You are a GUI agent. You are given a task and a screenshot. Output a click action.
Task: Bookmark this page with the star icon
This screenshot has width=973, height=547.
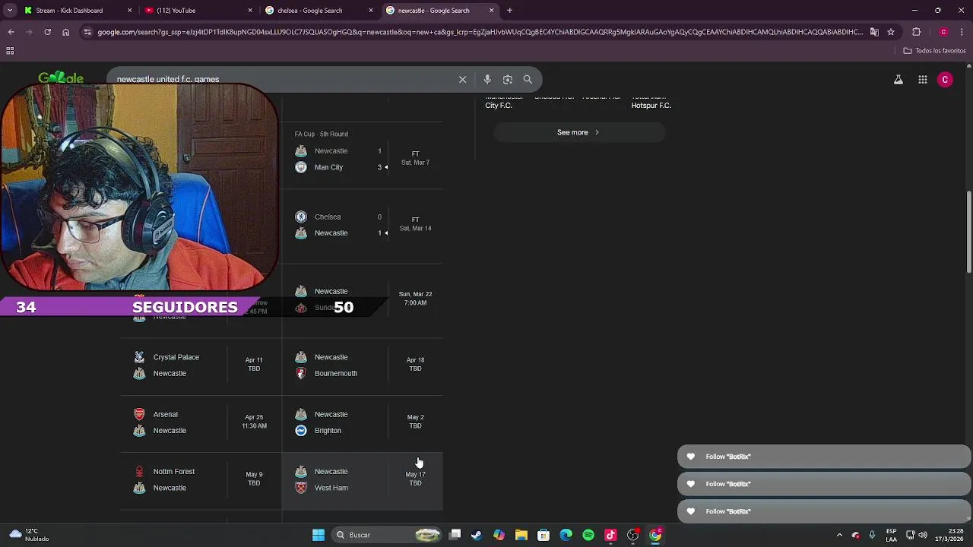[891, 32]
